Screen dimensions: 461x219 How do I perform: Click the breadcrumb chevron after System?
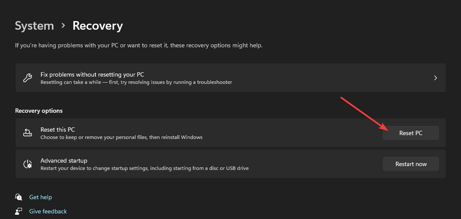point(63,26)
